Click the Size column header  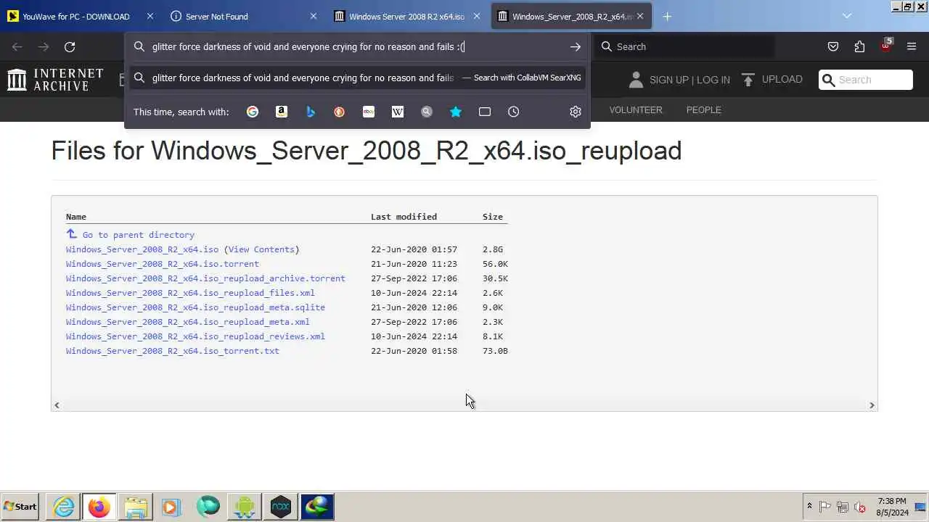493,217
